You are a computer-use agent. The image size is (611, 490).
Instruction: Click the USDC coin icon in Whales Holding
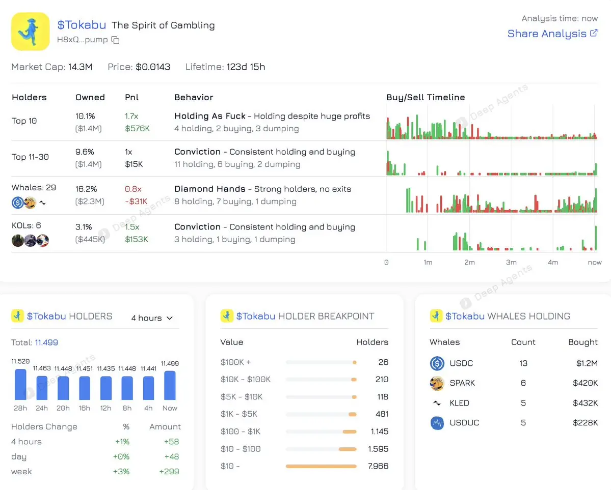[437, 363]
